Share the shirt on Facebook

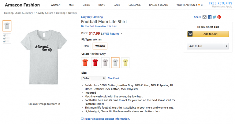(210, 17)
